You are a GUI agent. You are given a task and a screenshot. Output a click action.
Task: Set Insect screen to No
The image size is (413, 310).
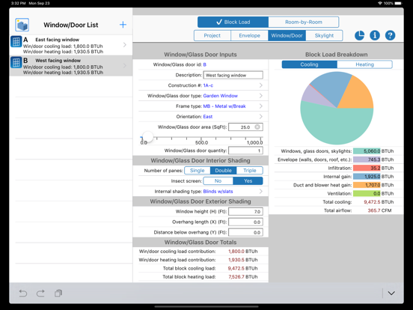coord(218,181)
